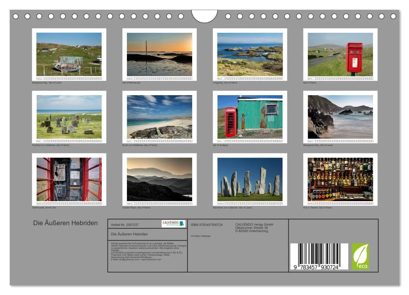The image size is (409, 295).
Task: Select the Lingerbay rocky coastline photo
Action: 250,54
